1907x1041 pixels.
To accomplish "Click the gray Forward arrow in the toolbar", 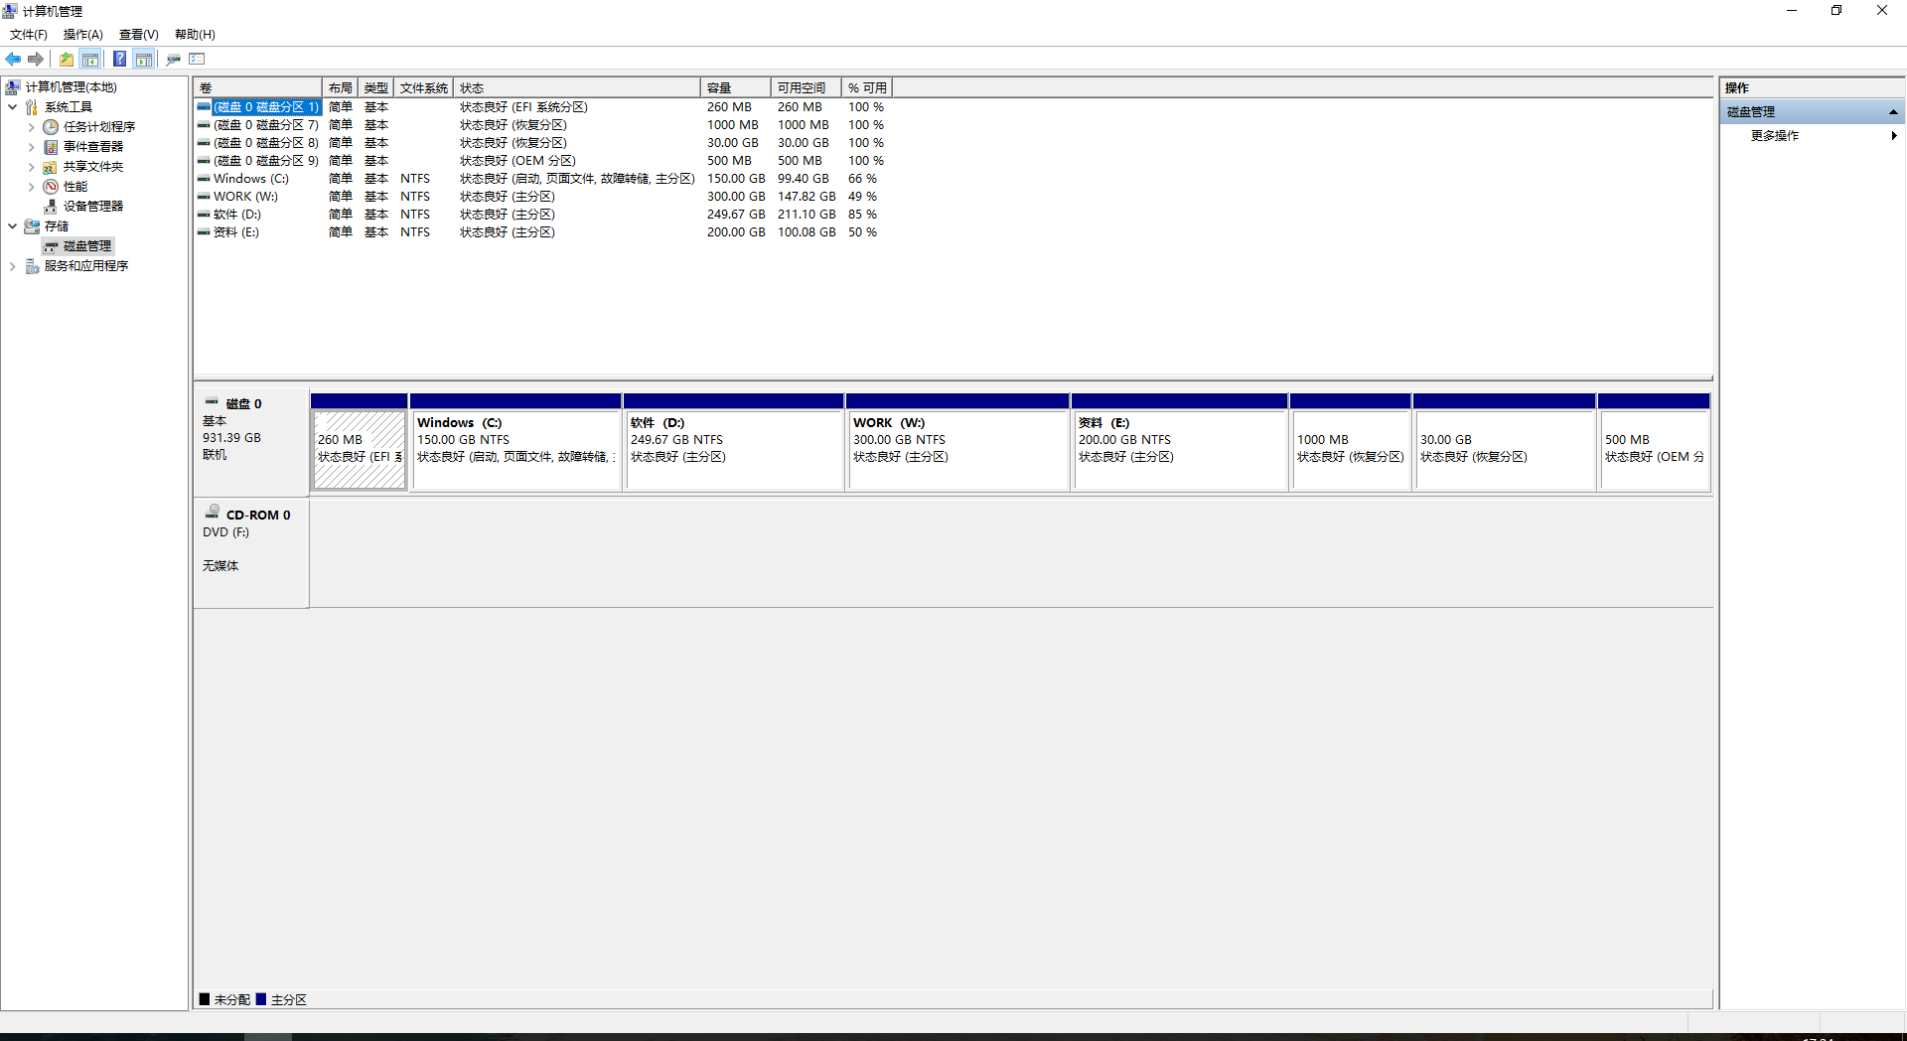I will coord(36,60).
